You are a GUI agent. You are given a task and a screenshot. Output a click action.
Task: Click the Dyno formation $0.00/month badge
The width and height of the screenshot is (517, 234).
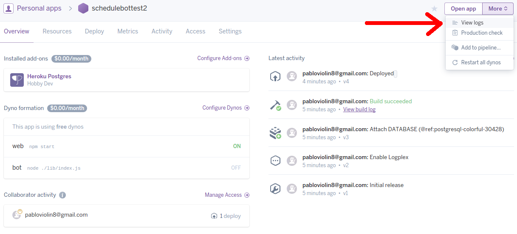point(67,108)
